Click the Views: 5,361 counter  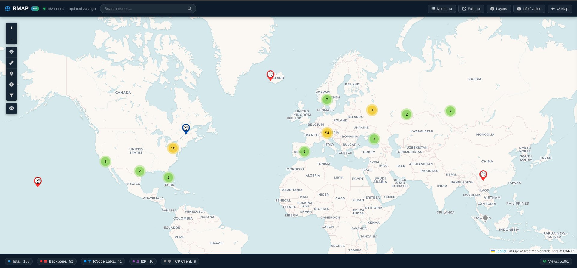[556, 261]
